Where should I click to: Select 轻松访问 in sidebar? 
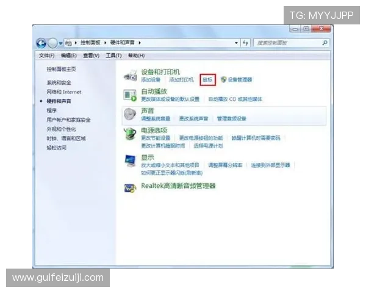56,148
